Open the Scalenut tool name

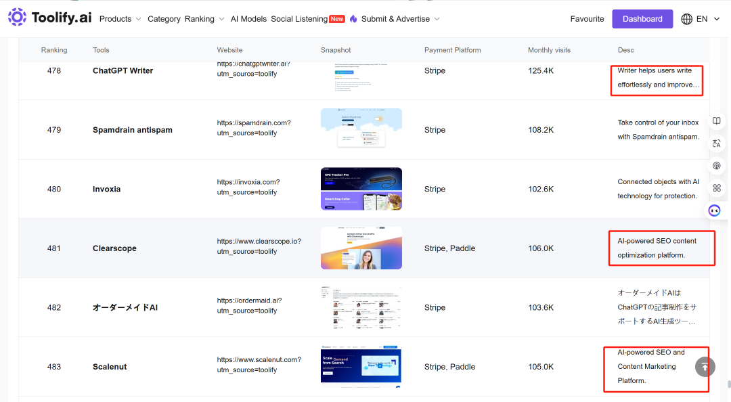110,367
